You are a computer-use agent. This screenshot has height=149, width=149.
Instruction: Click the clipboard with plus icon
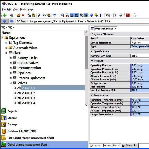coord(135,15)
